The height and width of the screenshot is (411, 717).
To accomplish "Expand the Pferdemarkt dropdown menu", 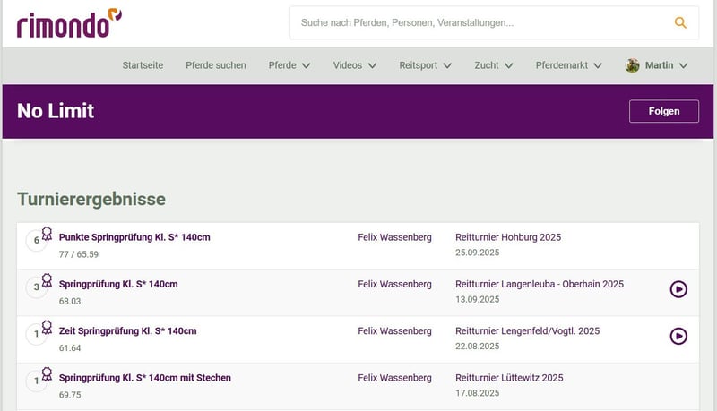I will [568, 65].
